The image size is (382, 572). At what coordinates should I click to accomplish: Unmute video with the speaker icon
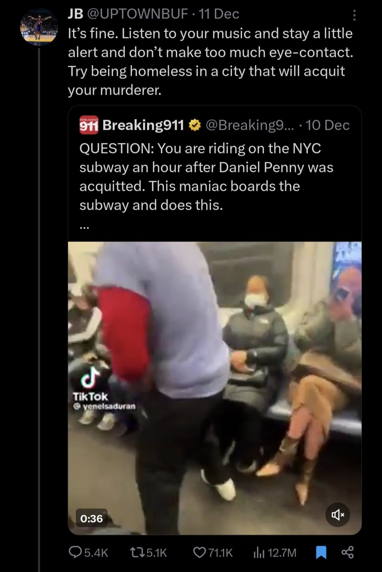(338, 515)
